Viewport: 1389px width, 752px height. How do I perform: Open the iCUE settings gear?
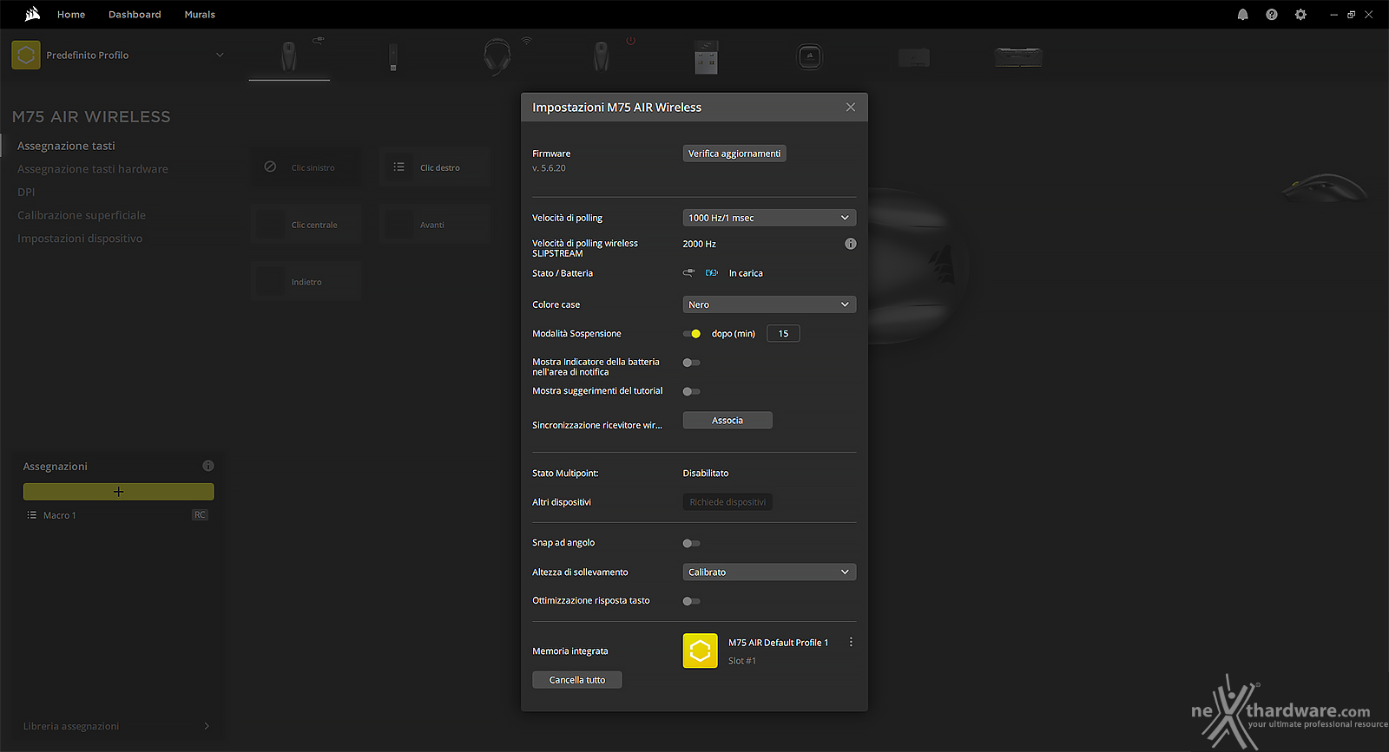pos(1300,15)
